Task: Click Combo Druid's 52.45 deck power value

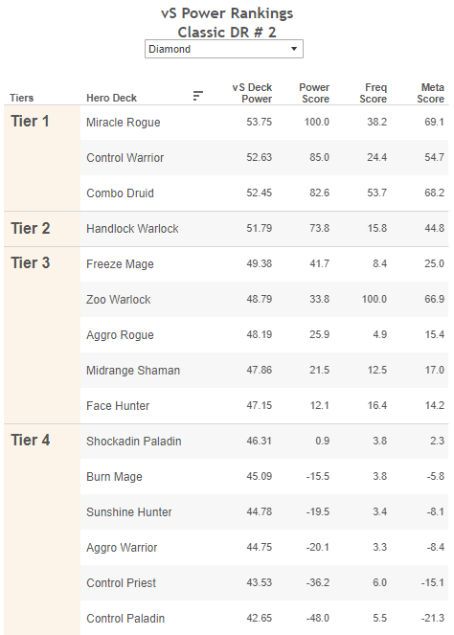Action: pos(260,193)
